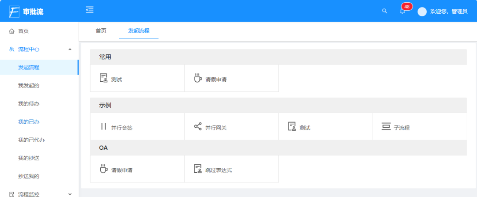Click the search magnifier icon

[x=384, y=11]
